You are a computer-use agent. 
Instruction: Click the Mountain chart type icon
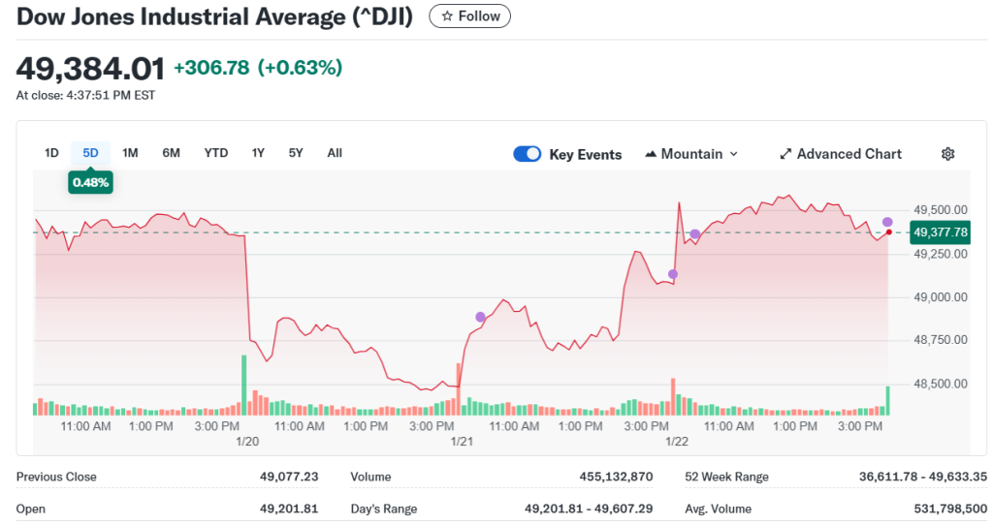tap(651, 154)
